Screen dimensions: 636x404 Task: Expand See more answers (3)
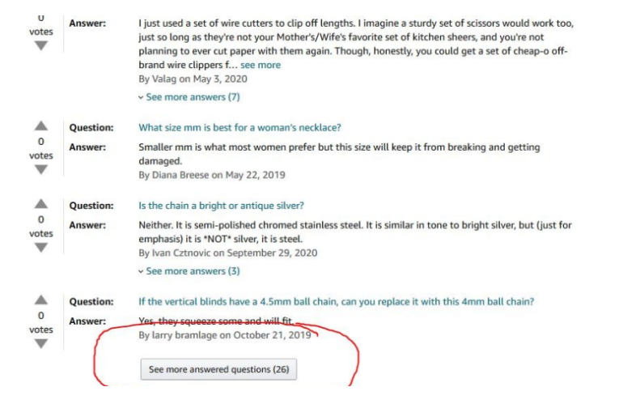click(x=189, y=271)
